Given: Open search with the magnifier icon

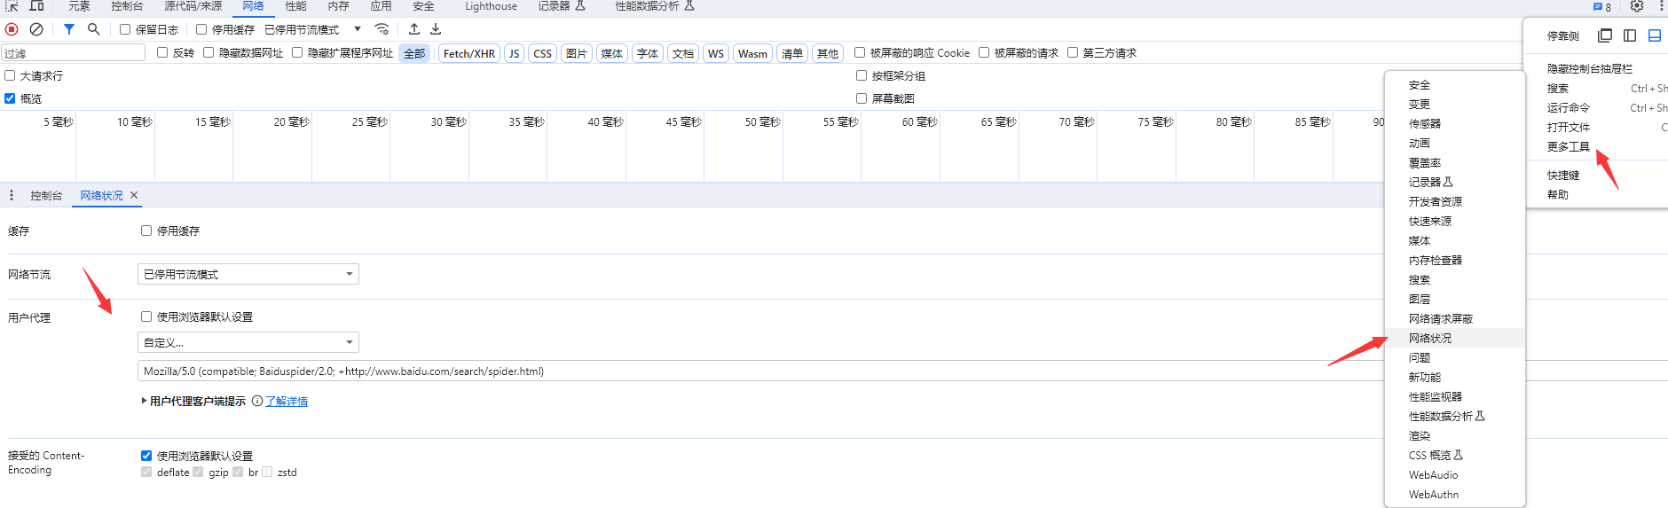Looking at the screenshot, I should pyautogui.click(x=93, y=29).
